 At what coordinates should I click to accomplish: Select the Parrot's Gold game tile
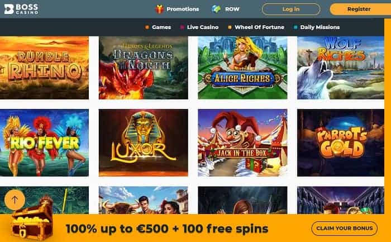341,143
